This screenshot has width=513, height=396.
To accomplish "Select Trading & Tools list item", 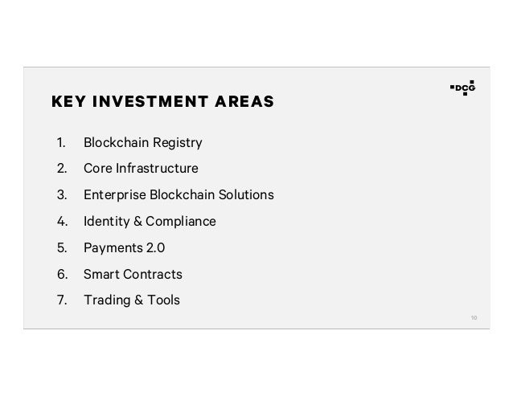I will pyautogui.click(x=131, y=300).
